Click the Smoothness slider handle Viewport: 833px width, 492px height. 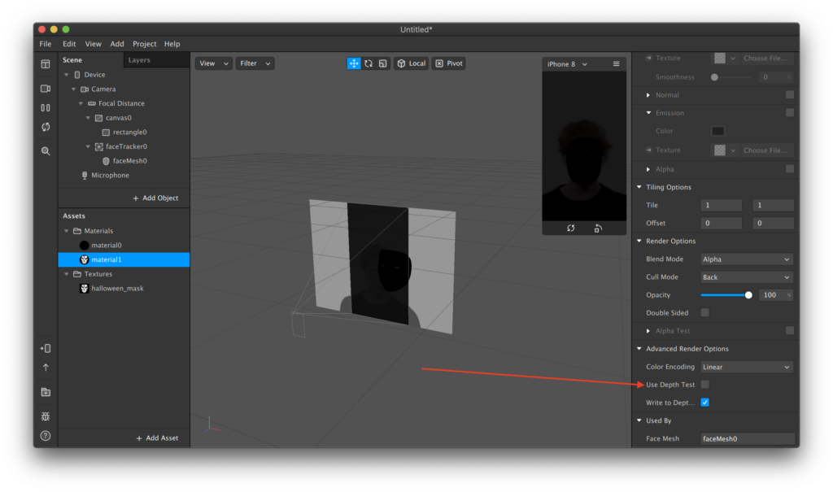point(714,77)
